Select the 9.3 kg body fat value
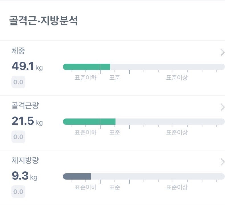225x209 pixels. [x=25, y=176]
